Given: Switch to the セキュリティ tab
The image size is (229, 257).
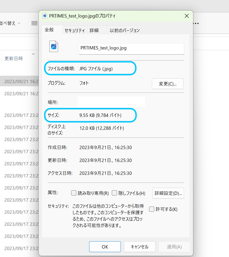Looking at the screenshot, I should [x=75, y=30].
